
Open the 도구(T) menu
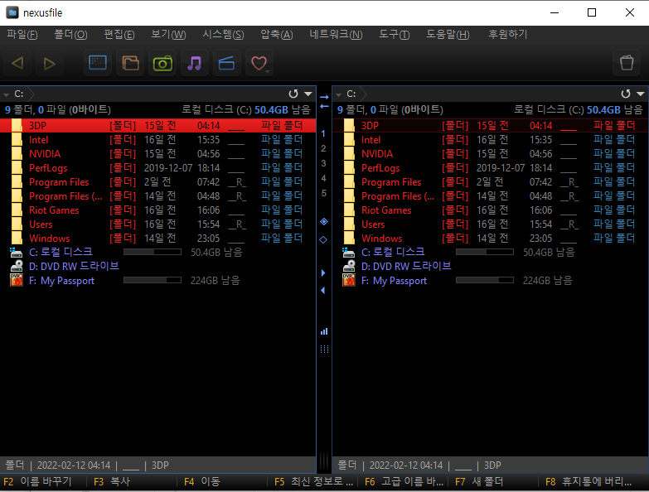pyautogui.click(x=394, y=34)
